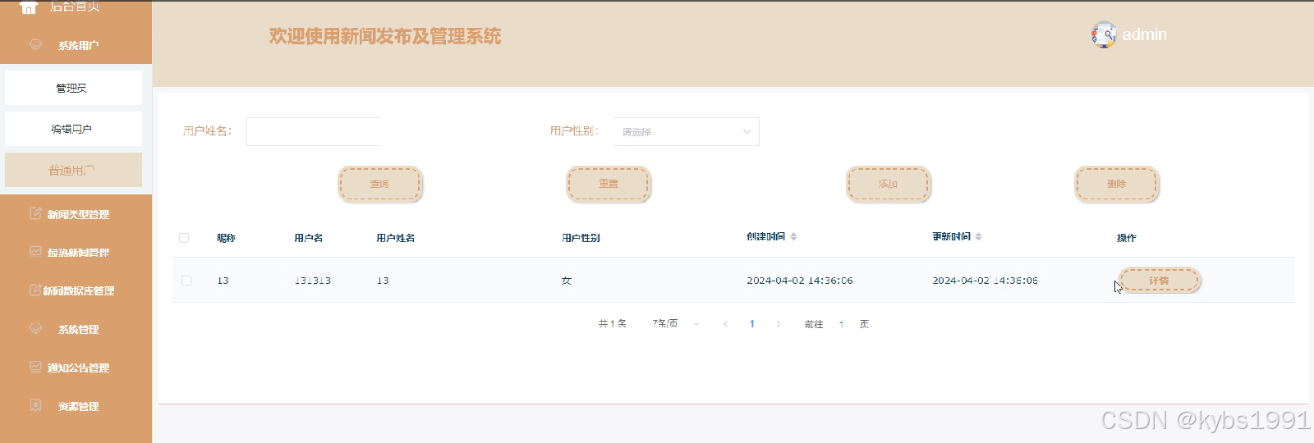The height and width of the screenshot is (443, 1314).
Task: Select the 普通用户 submenu item
Action: [x=73, y=170]
